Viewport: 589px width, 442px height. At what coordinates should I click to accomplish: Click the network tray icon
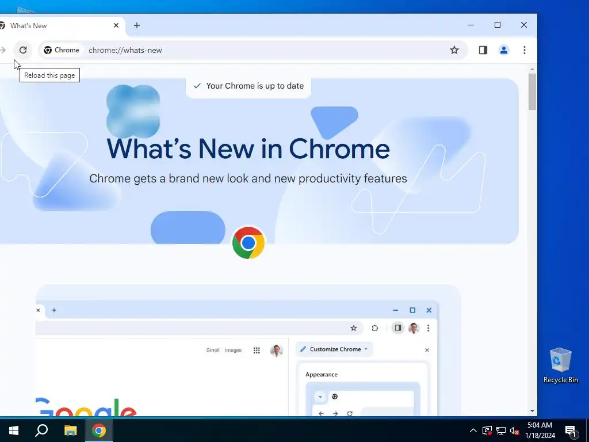click(x=501, y=430)
